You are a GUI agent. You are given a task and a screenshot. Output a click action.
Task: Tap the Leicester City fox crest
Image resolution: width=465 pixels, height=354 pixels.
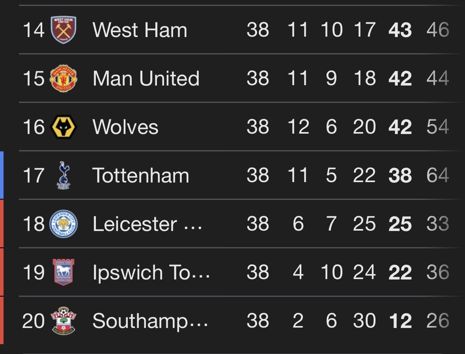click(x=63, y=224)
